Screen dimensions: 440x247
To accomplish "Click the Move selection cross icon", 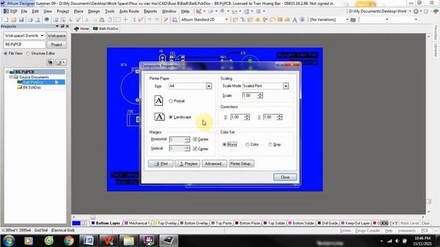I will (x=125, y=20).
